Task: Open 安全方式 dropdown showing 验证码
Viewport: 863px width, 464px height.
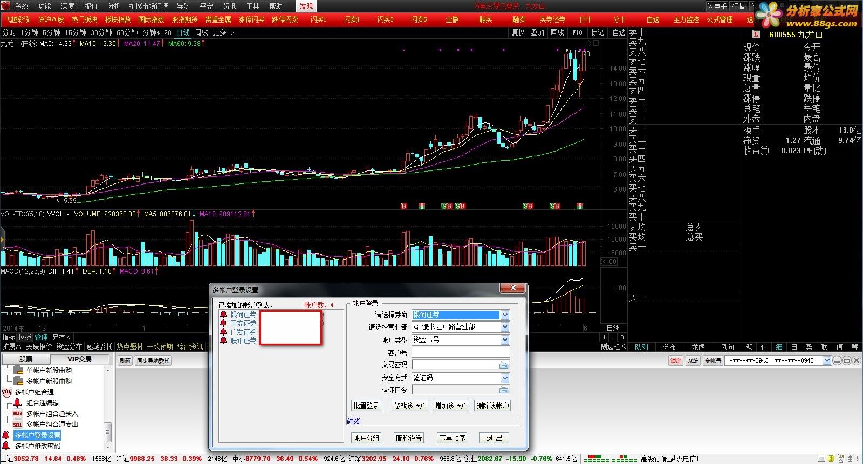Action: tap(505, 378)
